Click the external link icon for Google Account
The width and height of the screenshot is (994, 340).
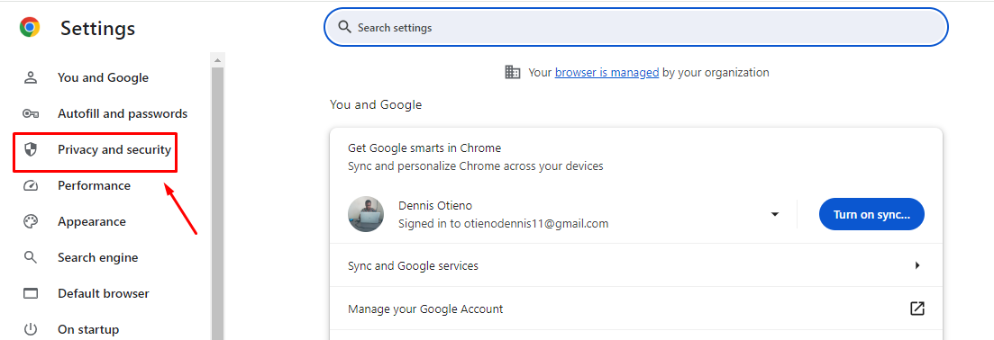click(916, 309)
